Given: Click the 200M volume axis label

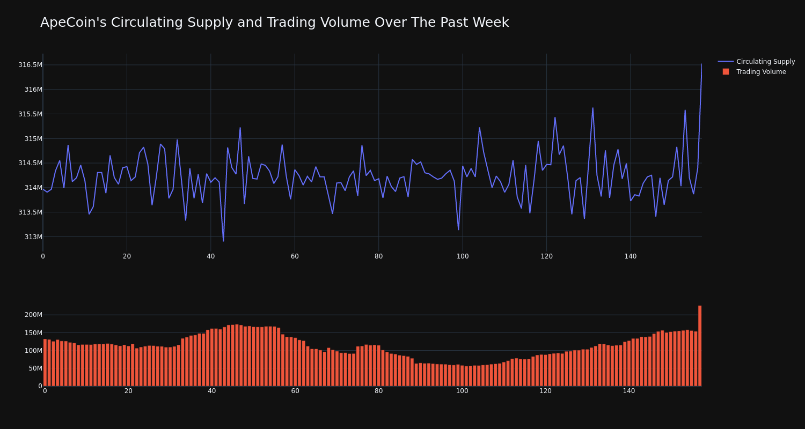Looking at the screenshot, I should click(x=33, y=315).
